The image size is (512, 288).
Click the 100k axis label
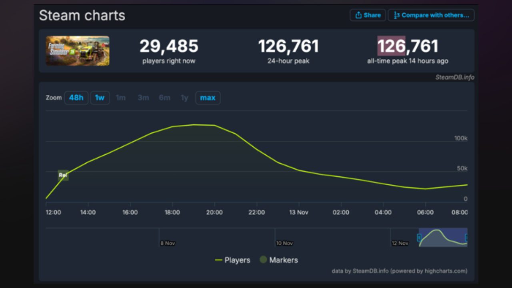coord(461,138)
